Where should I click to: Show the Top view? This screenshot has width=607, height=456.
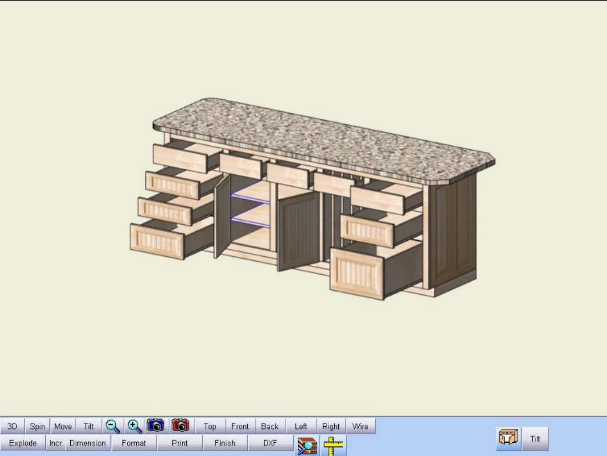coord(210,426)
